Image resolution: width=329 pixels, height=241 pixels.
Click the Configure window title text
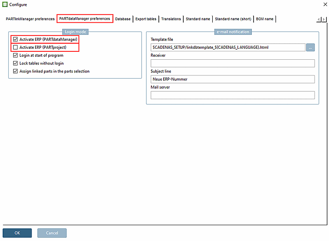click(x=18, y=5)
